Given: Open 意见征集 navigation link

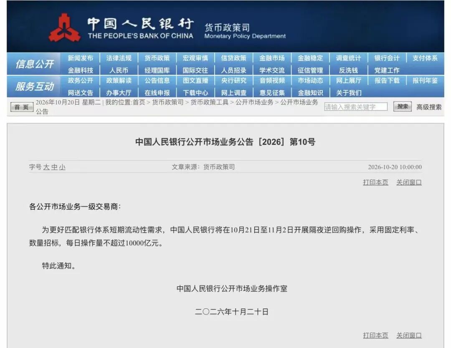Looking at the screenshot, I should click(x=272, y=93).
